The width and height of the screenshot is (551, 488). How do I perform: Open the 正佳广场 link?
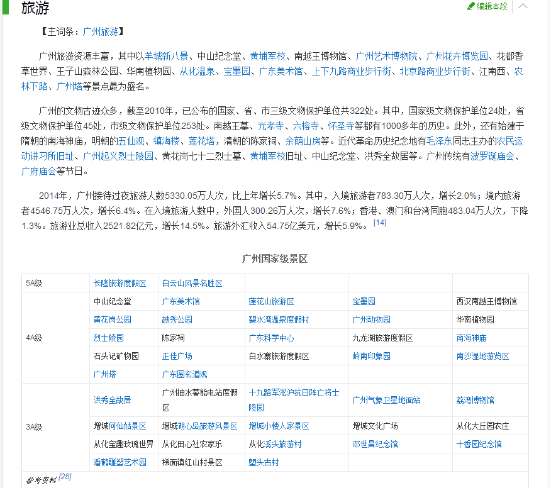point(177,357)
